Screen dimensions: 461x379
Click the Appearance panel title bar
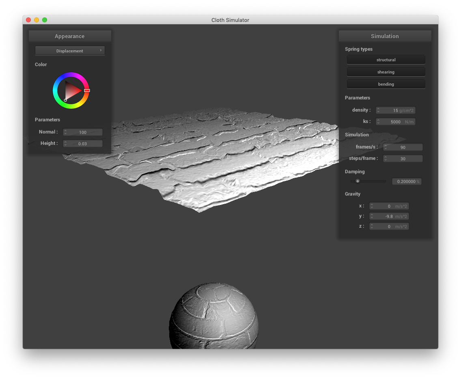coord(70,36)
